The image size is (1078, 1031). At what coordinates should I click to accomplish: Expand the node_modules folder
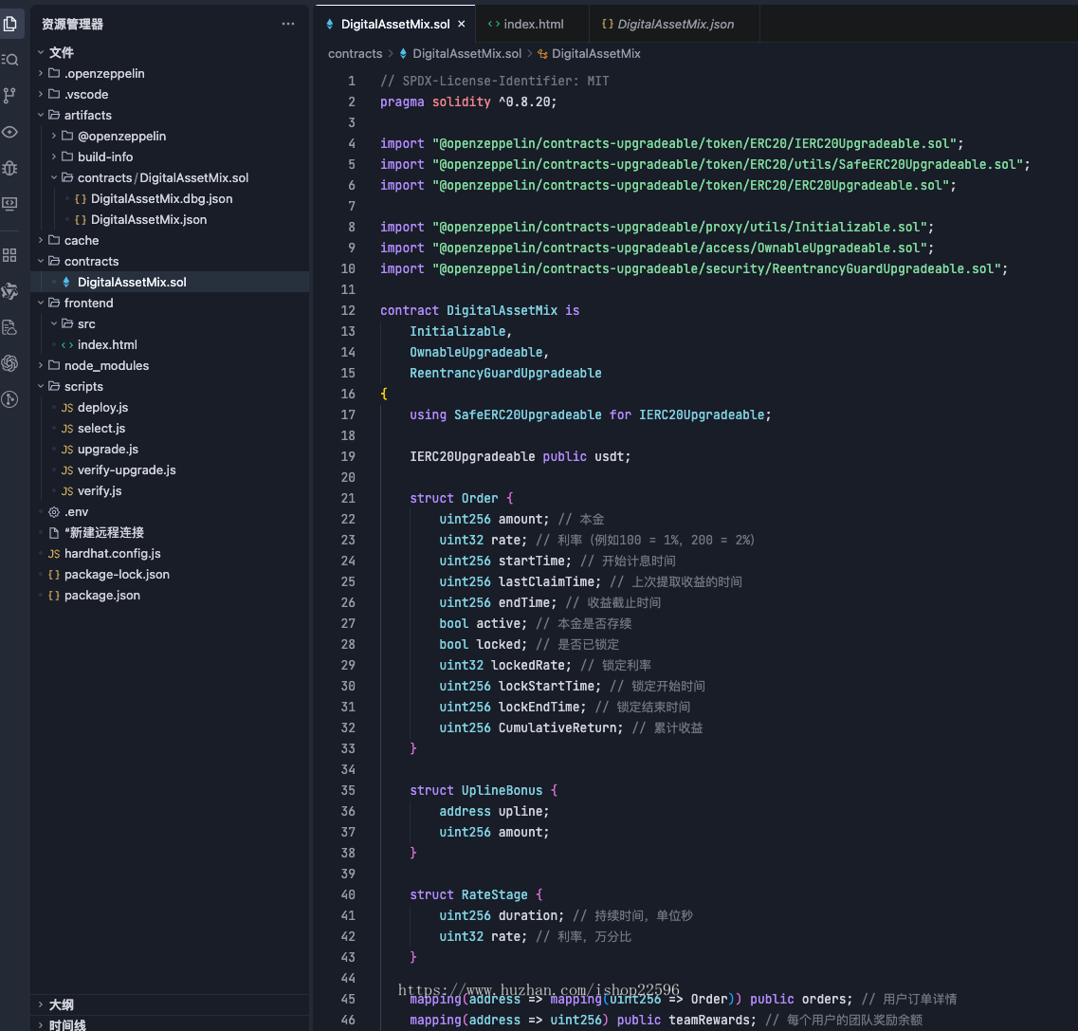105,365
